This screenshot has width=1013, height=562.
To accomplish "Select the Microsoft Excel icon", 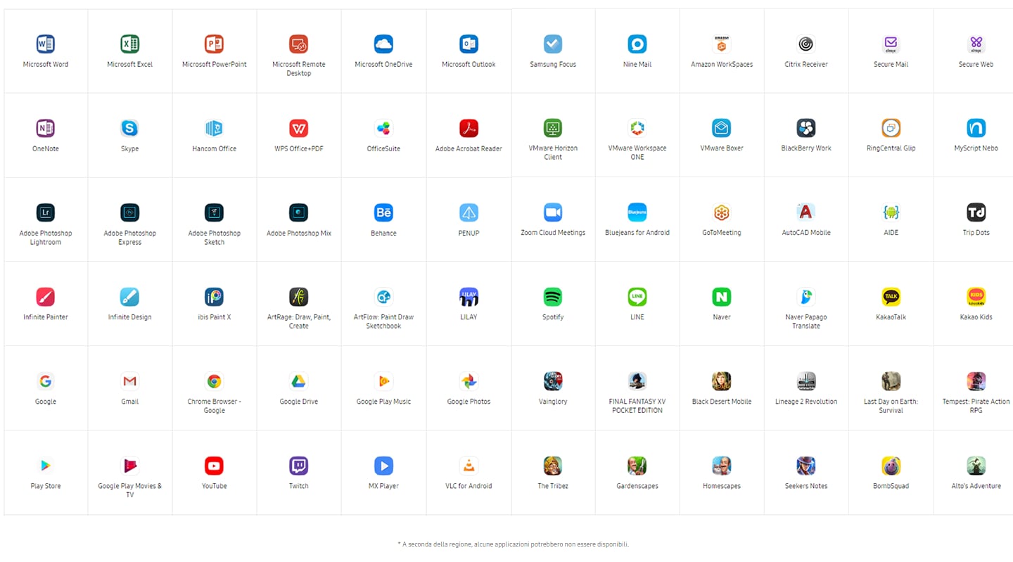I will (130, 44).
